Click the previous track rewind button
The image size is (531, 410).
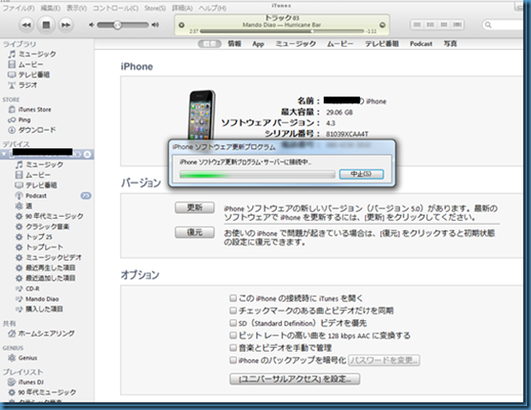click(27, 25)
